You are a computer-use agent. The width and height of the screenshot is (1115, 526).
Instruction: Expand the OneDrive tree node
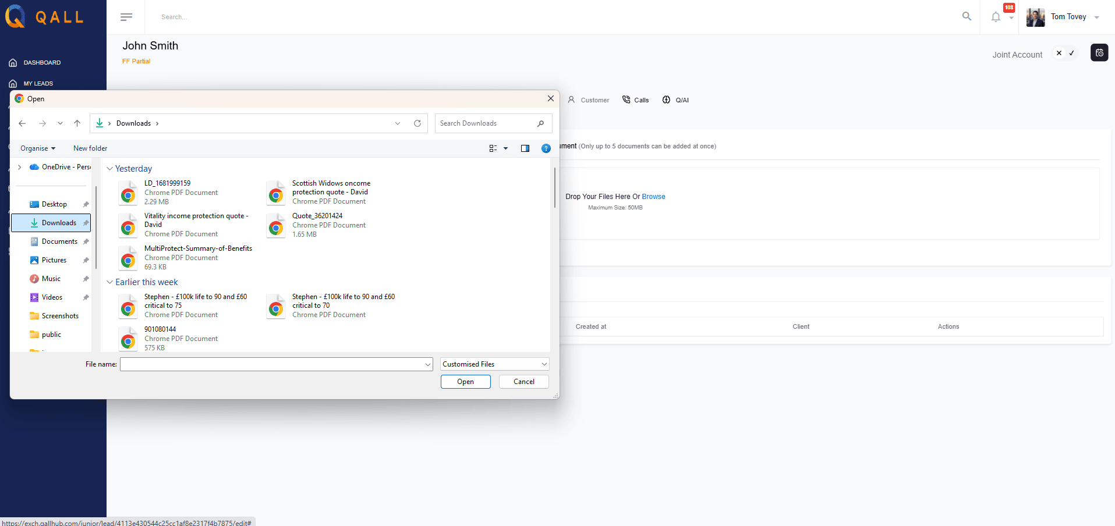(20, 167)
